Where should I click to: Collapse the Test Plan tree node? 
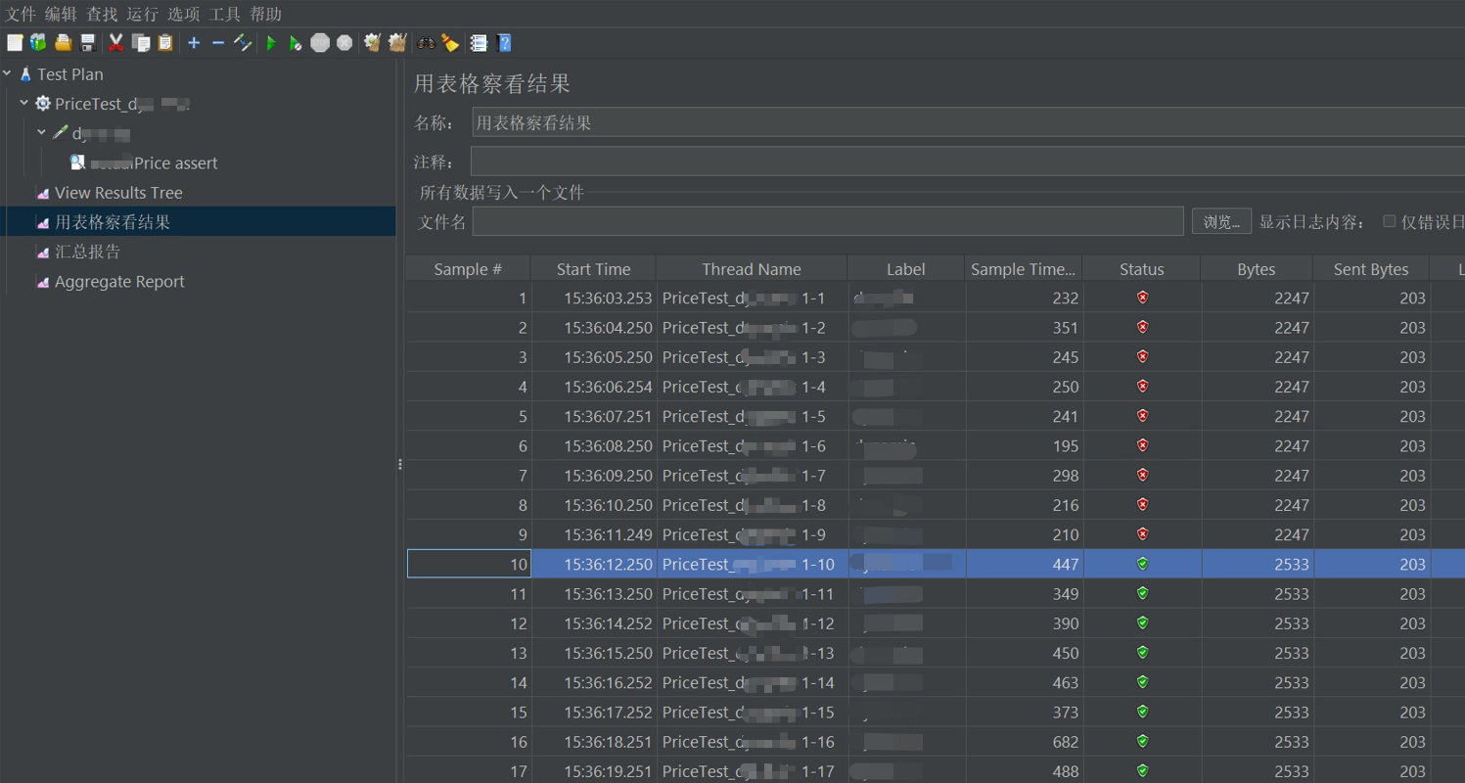pos(7,73)
